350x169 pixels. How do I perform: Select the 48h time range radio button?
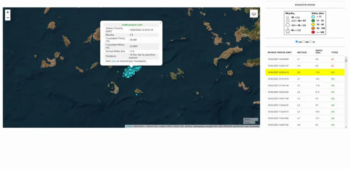tap(304, 41)
